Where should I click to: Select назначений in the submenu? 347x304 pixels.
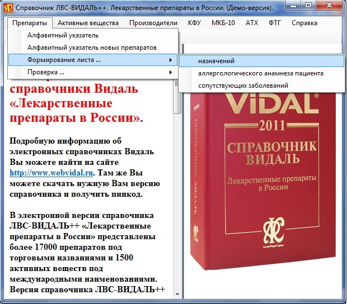tap(262, 61)
